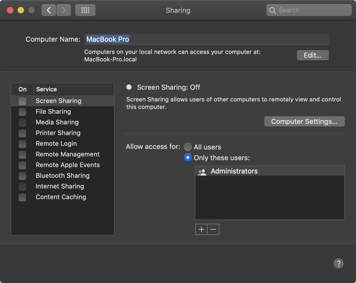Enable Bluetooth Sharing

coord(22,176)
